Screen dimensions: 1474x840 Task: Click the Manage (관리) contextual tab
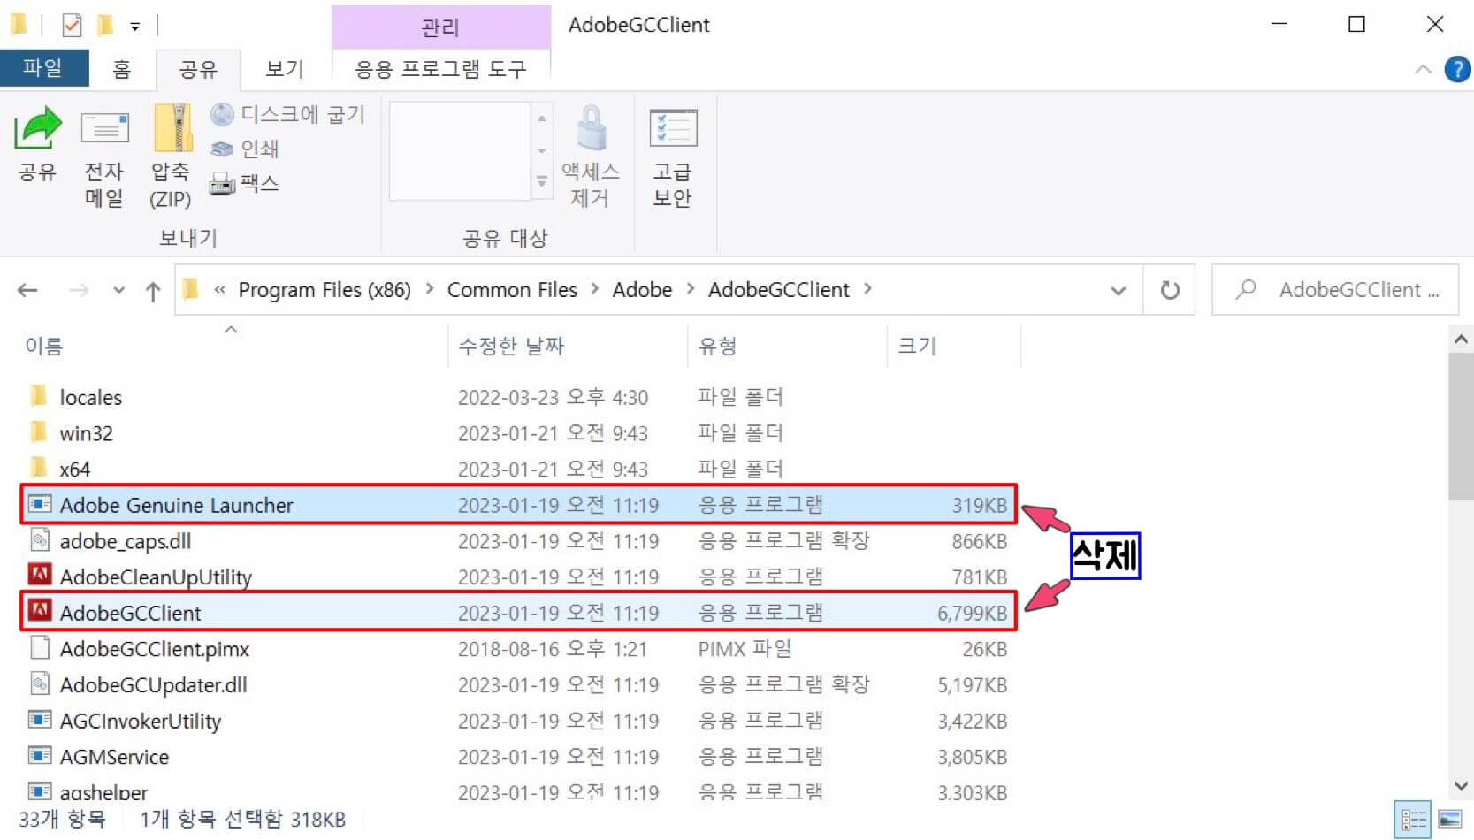[x=440, y=27]
